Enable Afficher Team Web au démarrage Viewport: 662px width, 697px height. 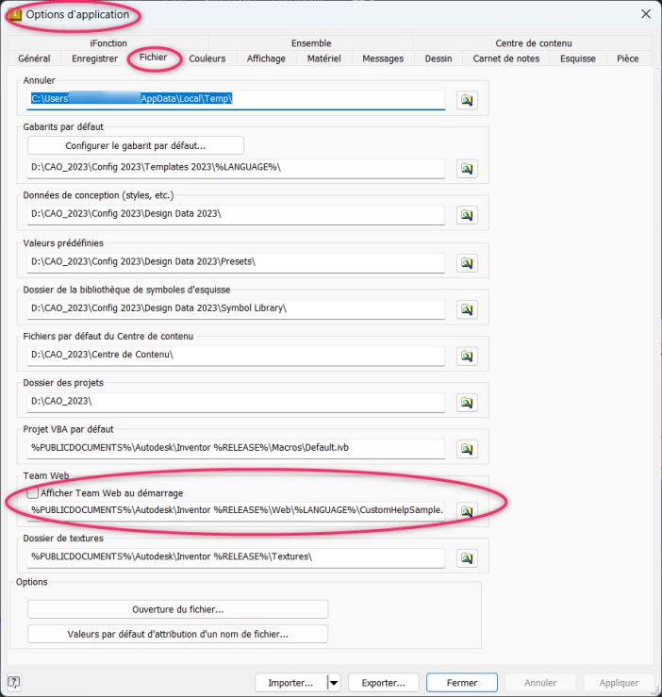point(33,492)
